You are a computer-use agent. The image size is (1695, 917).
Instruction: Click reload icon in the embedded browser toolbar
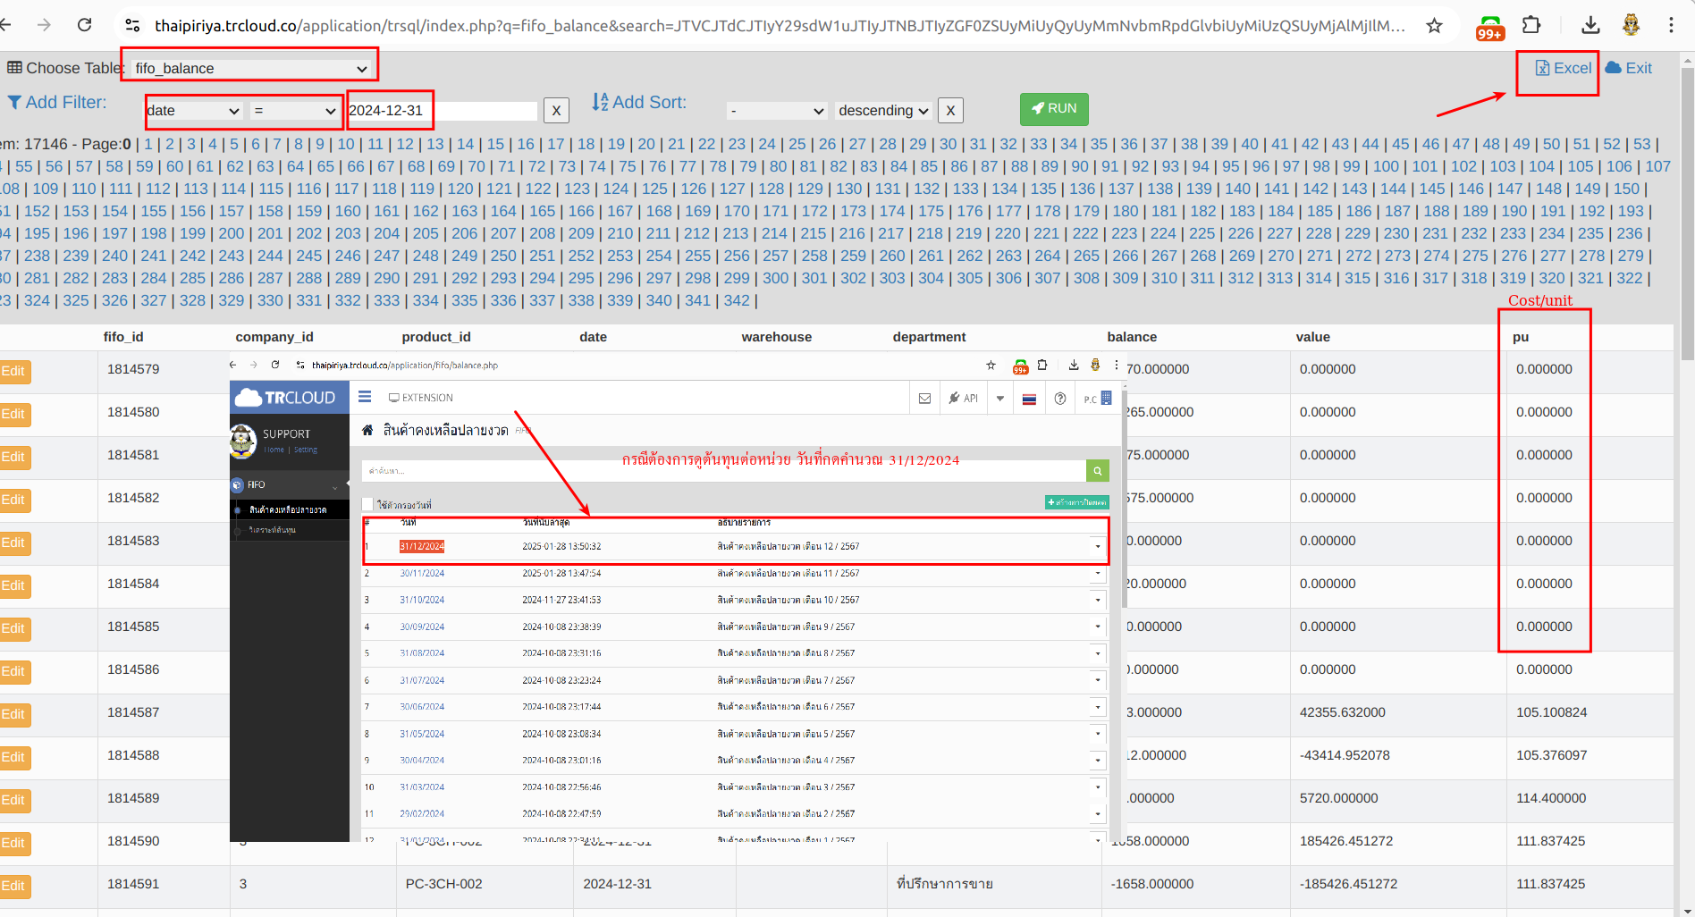point(275,365)
